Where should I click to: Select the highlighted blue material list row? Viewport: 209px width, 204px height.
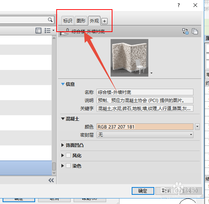coord(26,168)
